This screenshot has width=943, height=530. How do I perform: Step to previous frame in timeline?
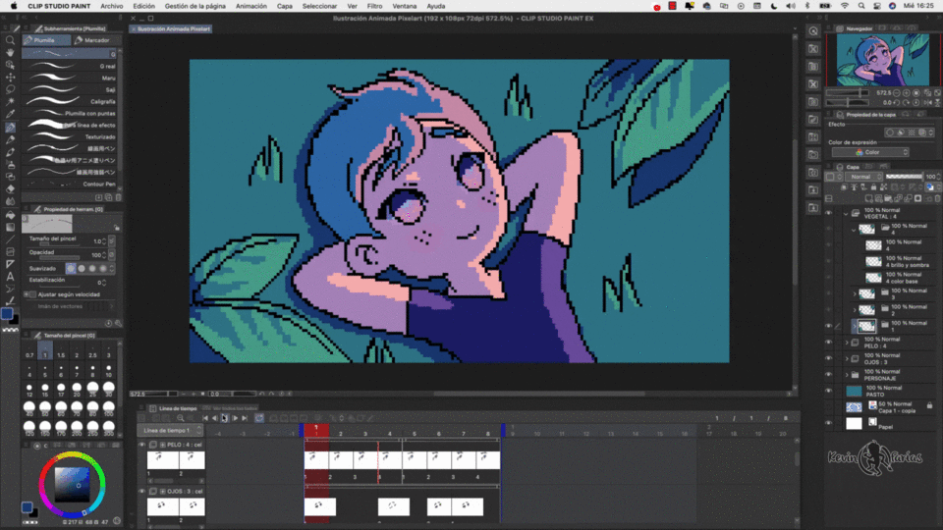[215, 418]
